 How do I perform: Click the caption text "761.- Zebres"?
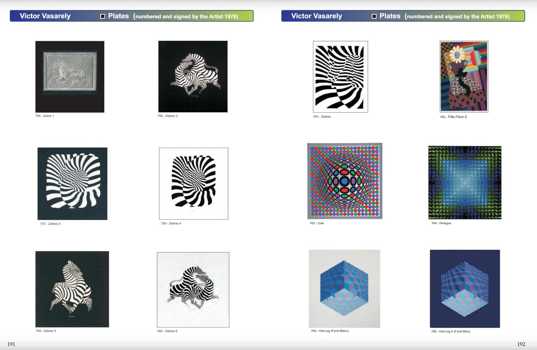[x=322, y=117]
